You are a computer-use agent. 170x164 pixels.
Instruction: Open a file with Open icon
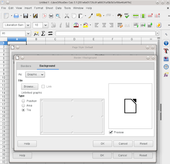[16, 16]
